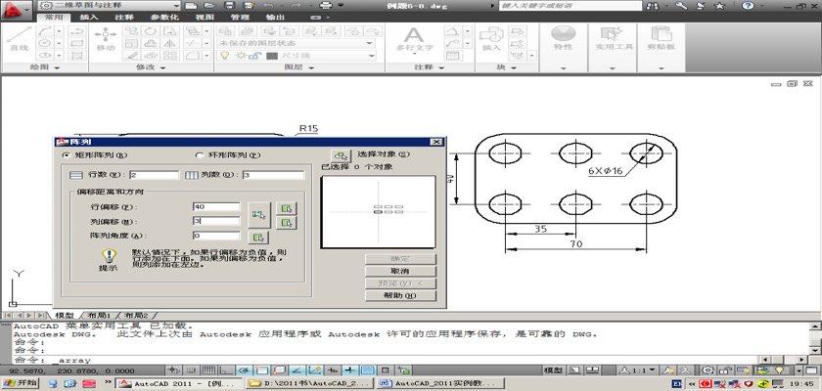Click the pick array angle (阵列角度) icon
This screenshot has height=391, width=822.
[x=259, y=237]
